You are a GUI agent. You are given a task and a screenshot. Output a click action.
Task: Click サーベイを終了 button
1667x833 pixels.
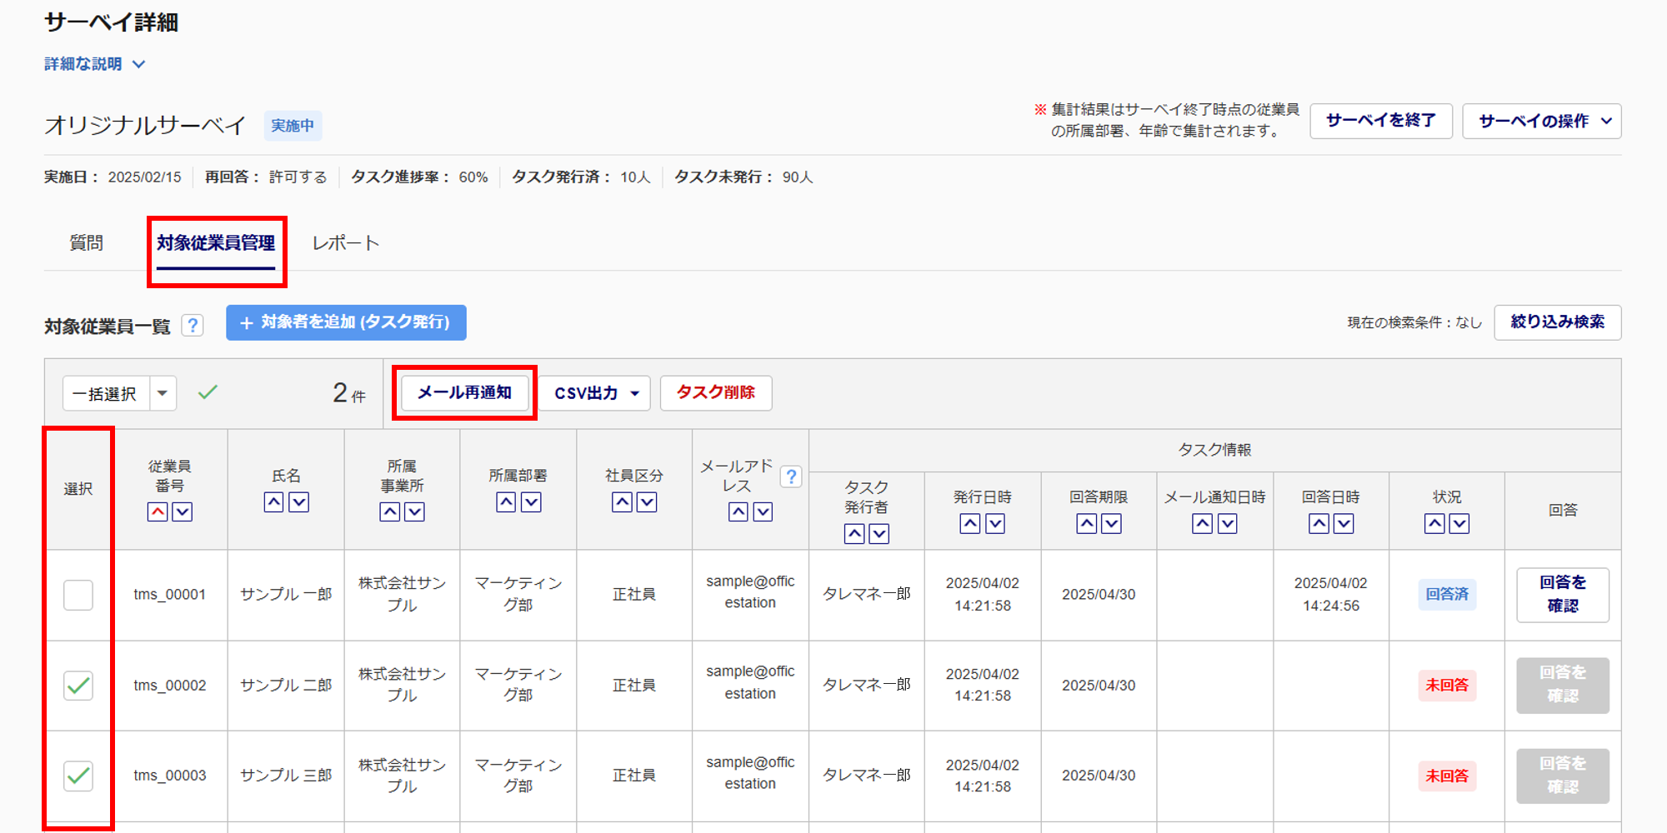(1381, 121)
